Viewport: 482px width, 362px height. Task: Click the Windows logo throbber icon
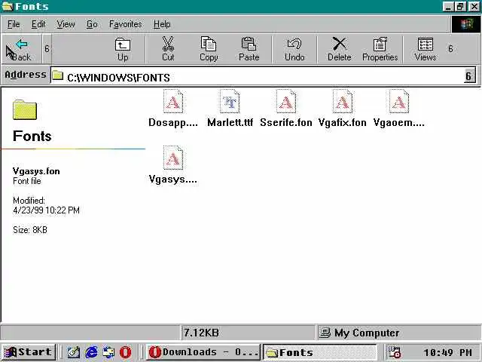tap(466, 24)
